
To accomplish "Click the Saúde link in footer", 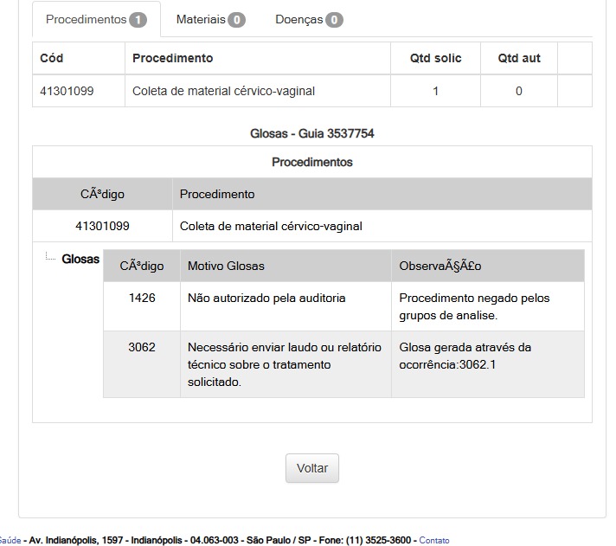I will [x=10, y=540].
